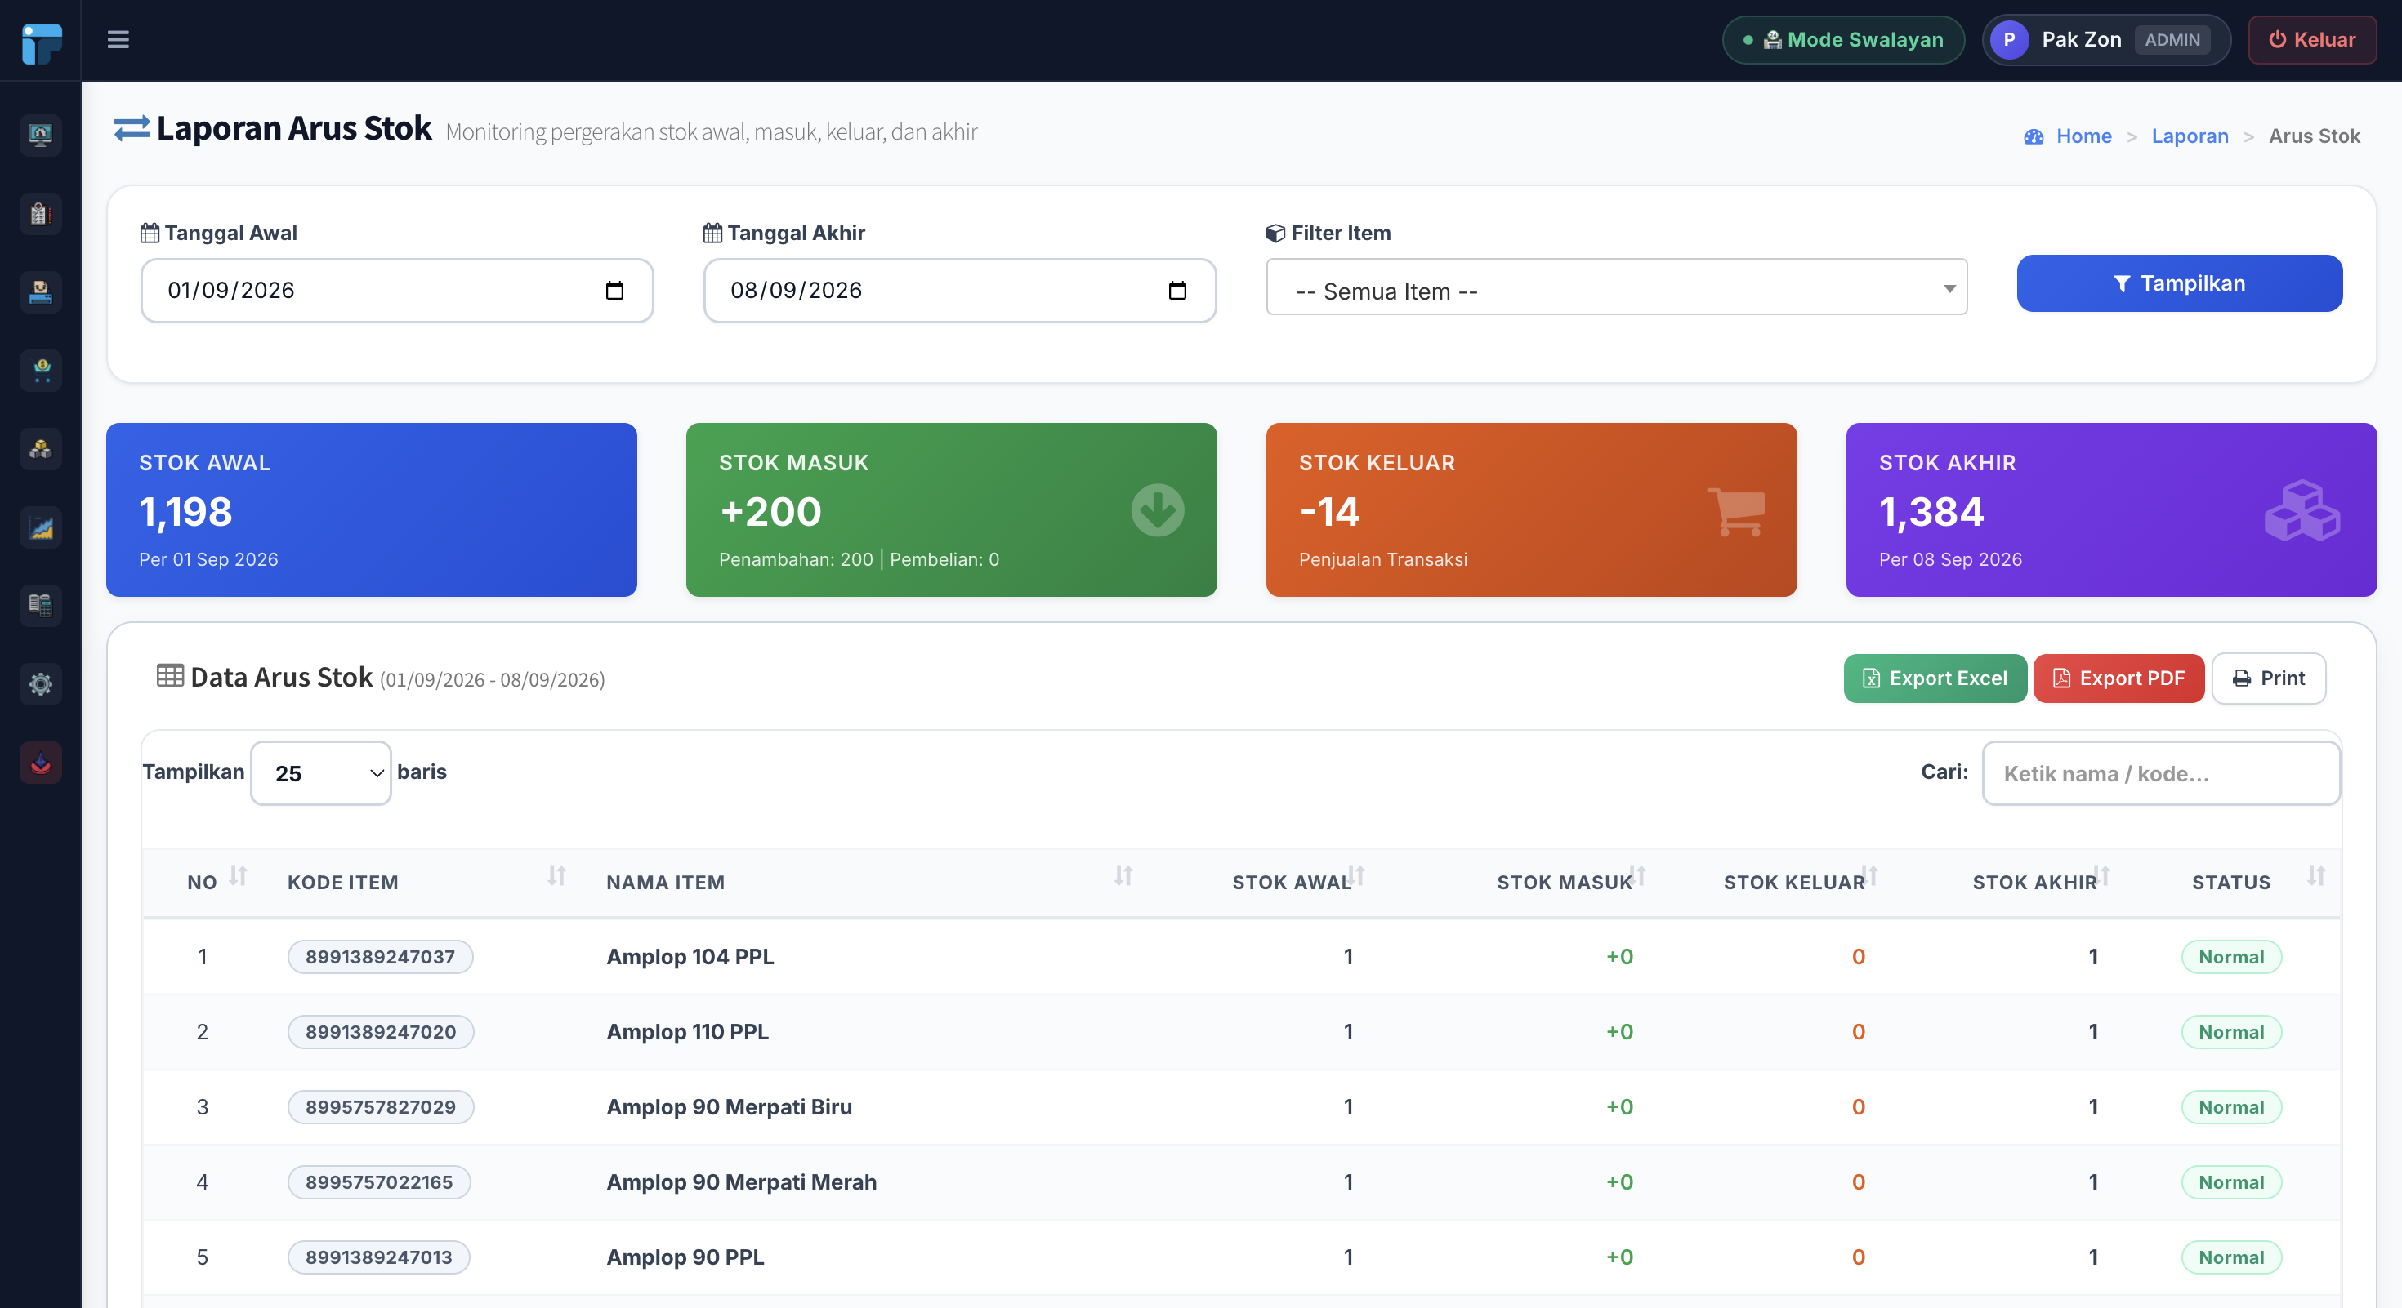Toggle Mode Swalayan
Screen dimensions: 2402x1308
[1842, 40]
